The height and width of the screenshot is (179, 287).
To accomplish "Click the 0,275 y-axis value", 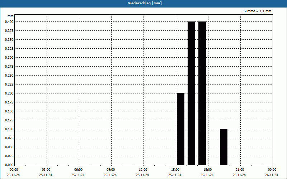I will tap(9, 67).
